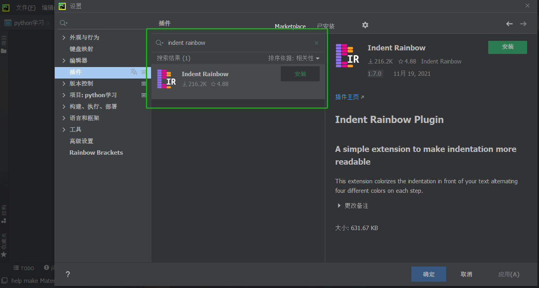Expand the 构建、执行、部署 settings category
Viewport: 539px width, 288px height.
pos(64,106)
